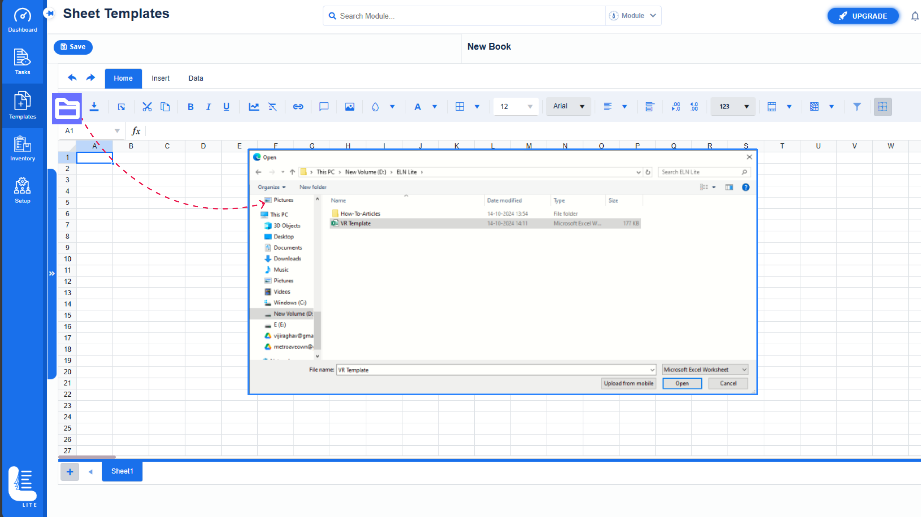Insert an image using the picture icon
This screenshot has width=921, height=517.
pos(350,107)
